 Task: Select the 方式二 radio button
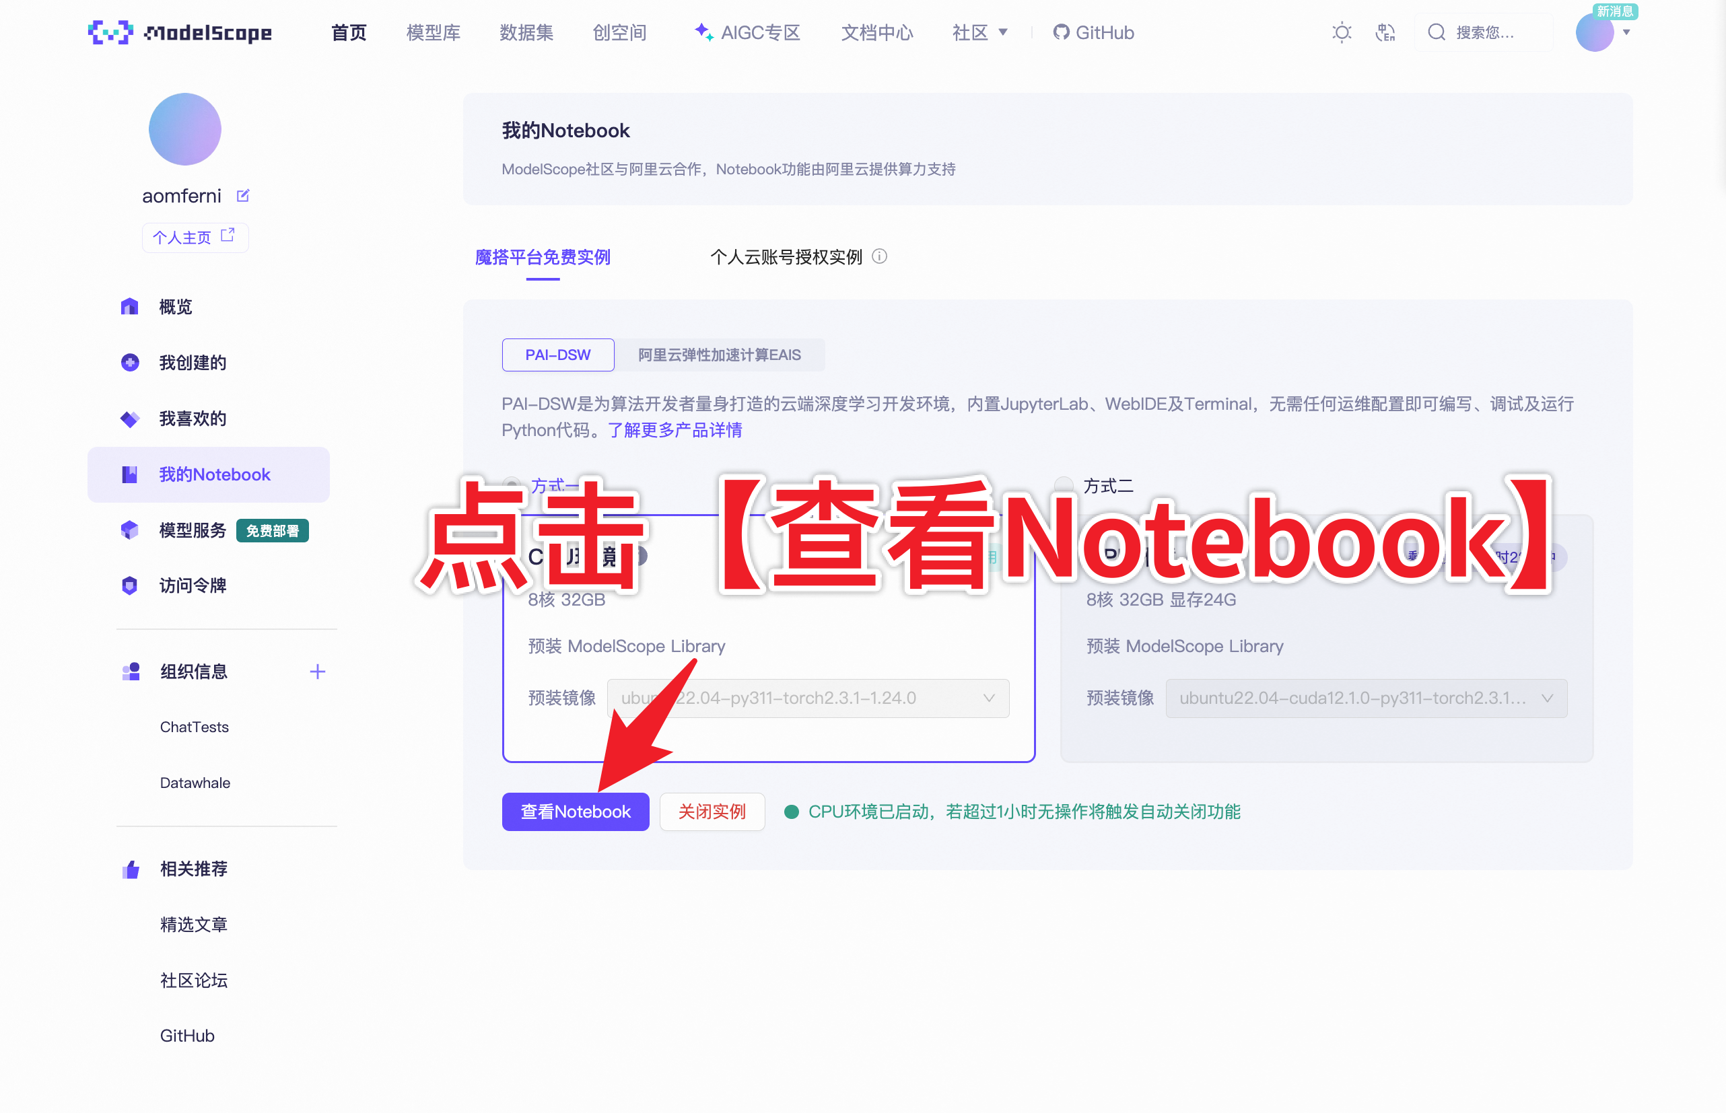coord(1062,485)
